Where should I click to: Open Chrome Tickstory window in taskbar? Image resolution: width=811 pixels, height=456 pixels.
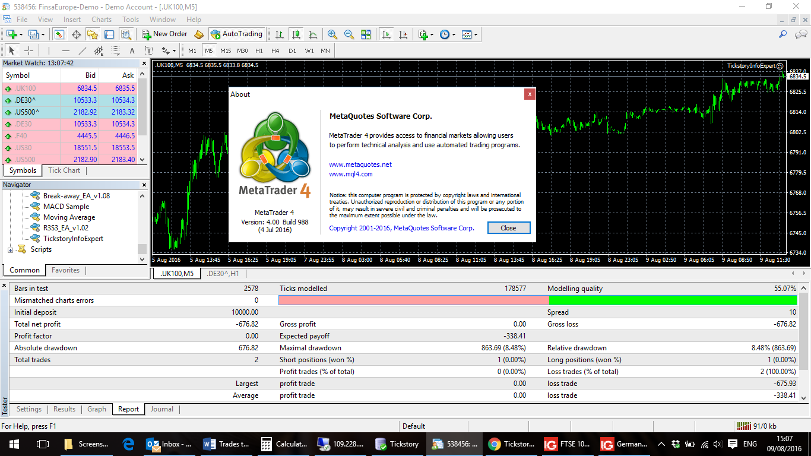[512, 444]
